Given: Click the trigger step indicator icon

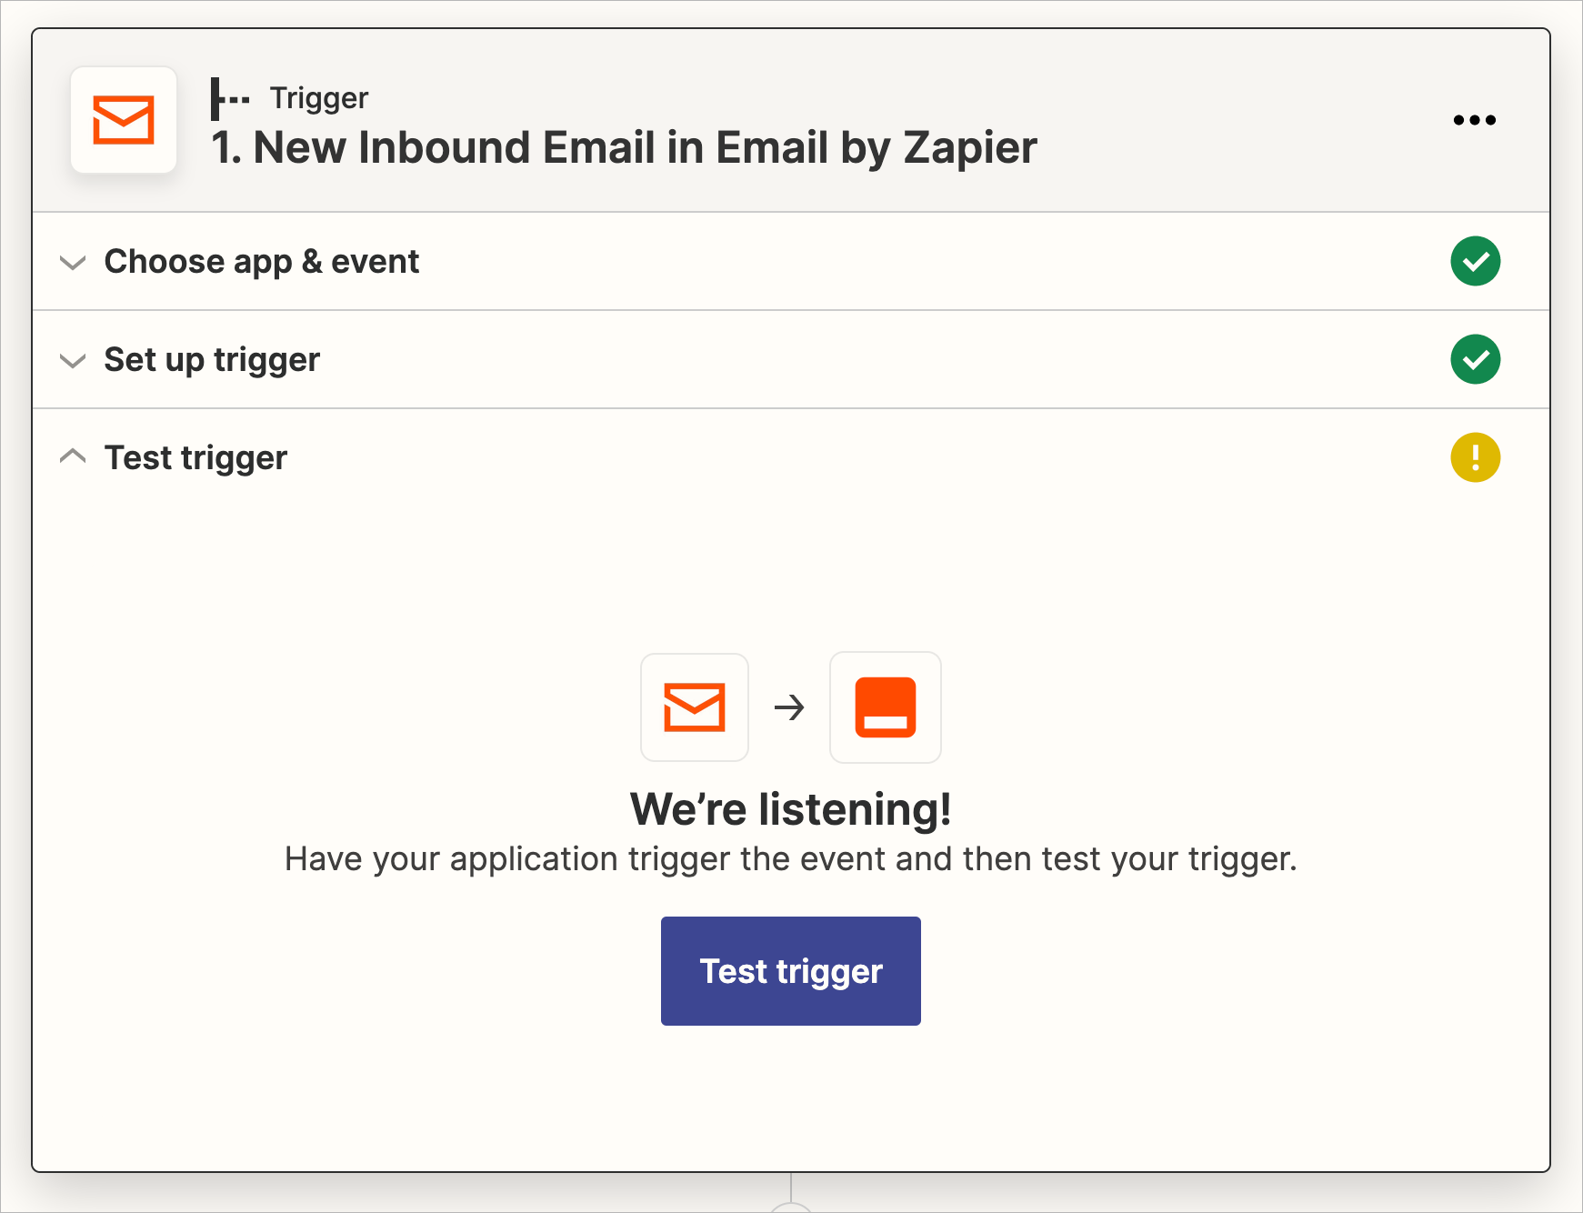Looking at the screenshot, I should pos(230,98).
